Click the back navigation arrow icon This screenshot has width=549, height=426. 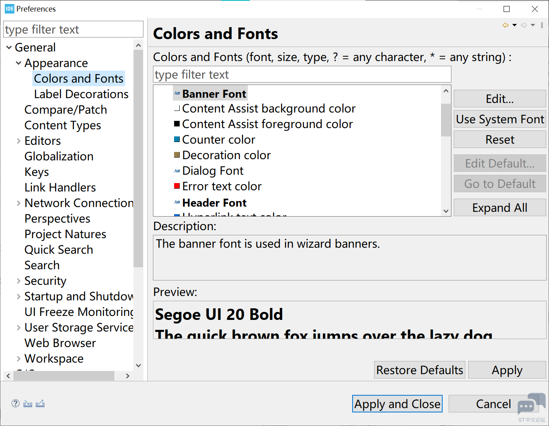(505, 25)
